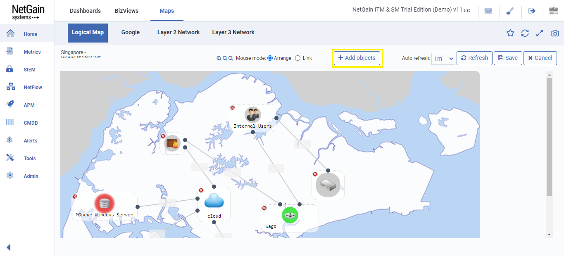Remove the Internal Users node via red X
564x256 pixels.
pos(233,108)
